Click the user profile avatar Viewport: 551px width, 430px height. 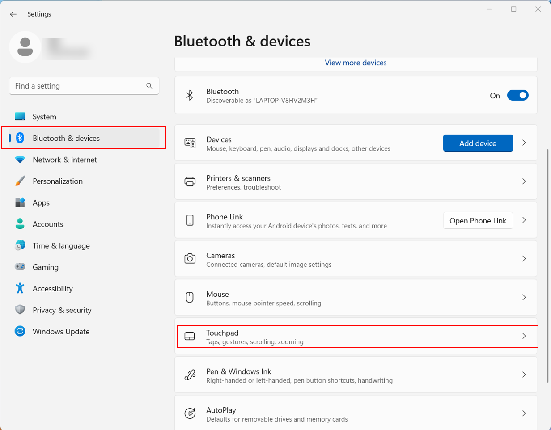(25, 47)
